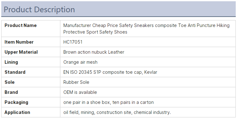Click the Brown action nubuck Leather value
The height and width of the screenshot is (118, 237).
[94, 52]
